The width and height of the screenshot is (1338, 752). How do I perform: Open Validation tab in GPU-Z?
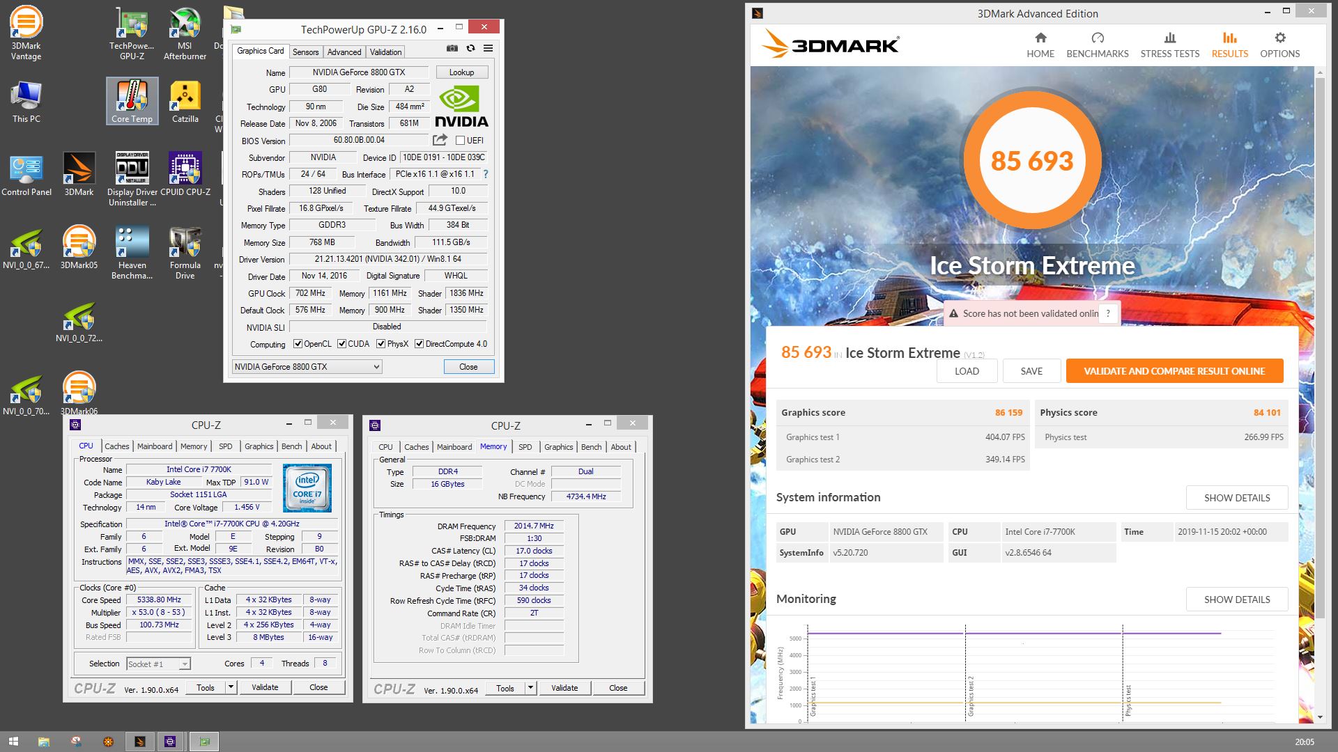[x=385, y=52]
